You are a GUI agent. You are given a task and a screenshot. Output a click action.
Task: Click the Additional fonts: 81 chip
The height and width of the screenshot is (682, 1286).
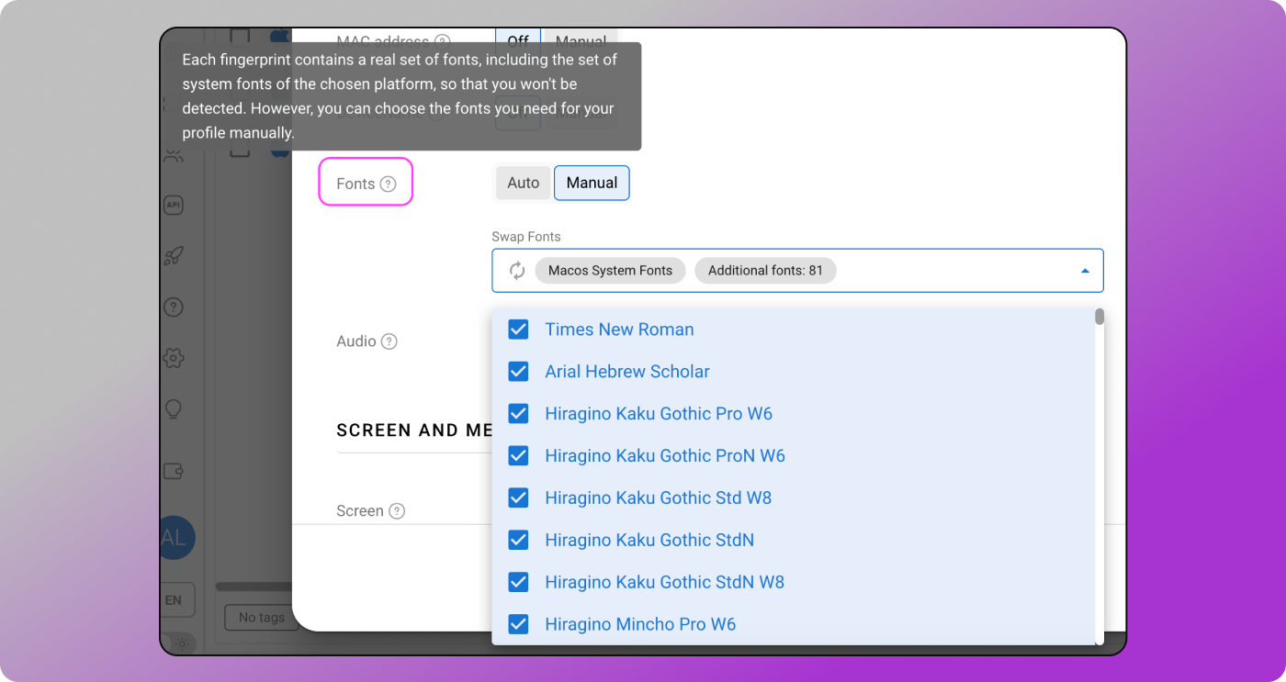[x=765, y=271]
